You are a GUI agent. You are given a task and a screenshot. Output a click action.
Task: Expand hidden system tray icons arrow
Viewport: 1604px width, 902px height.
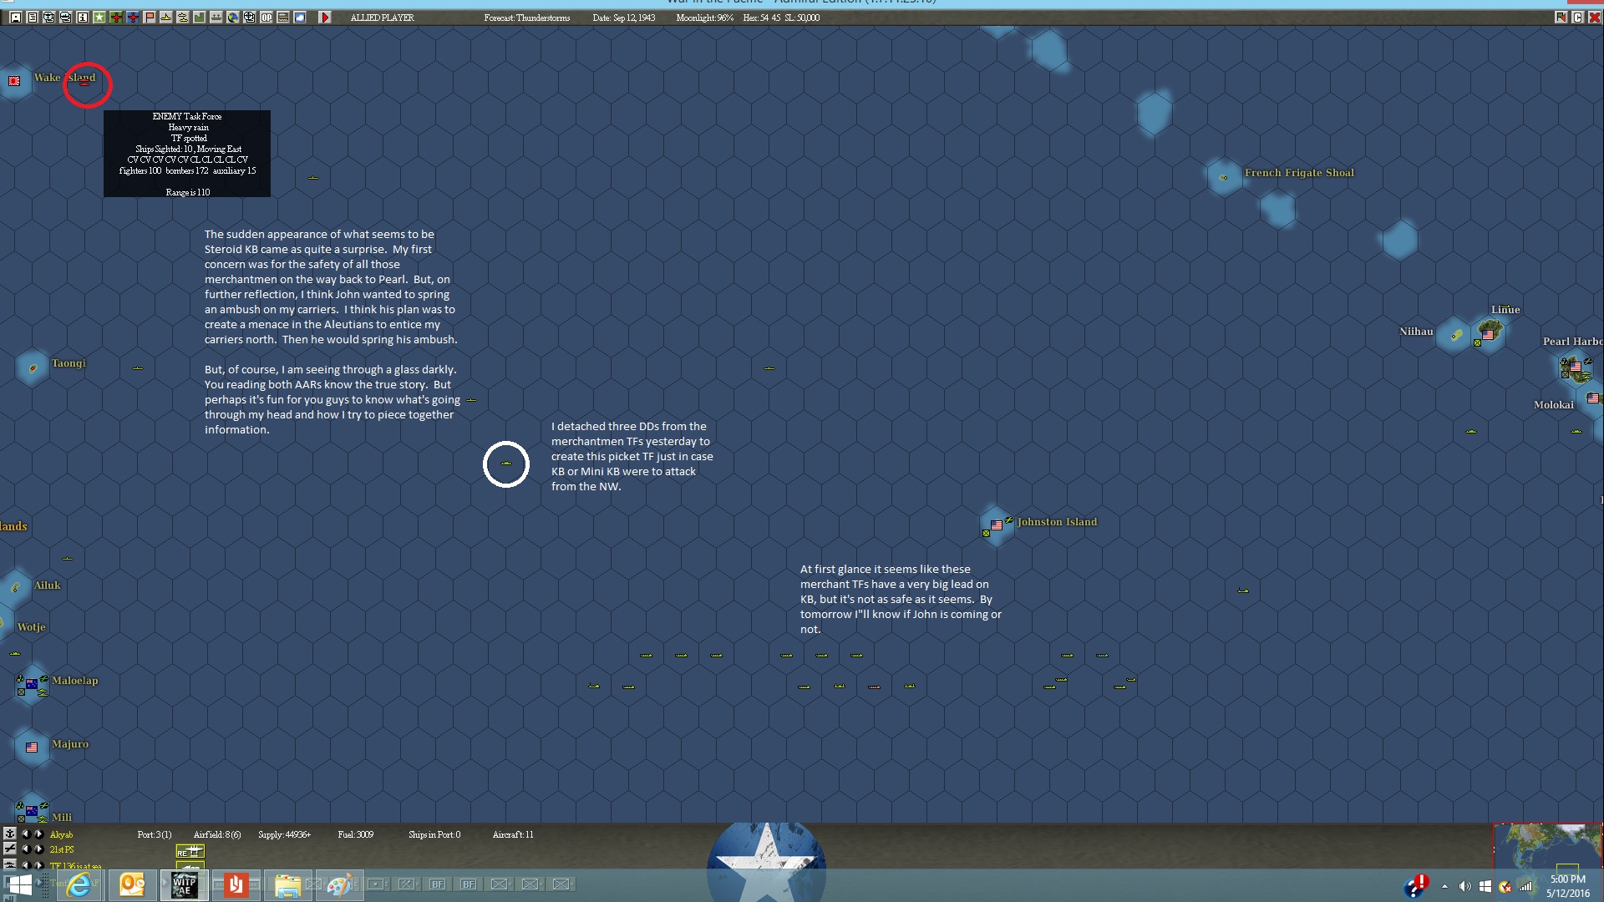(x=1444, y=885)
